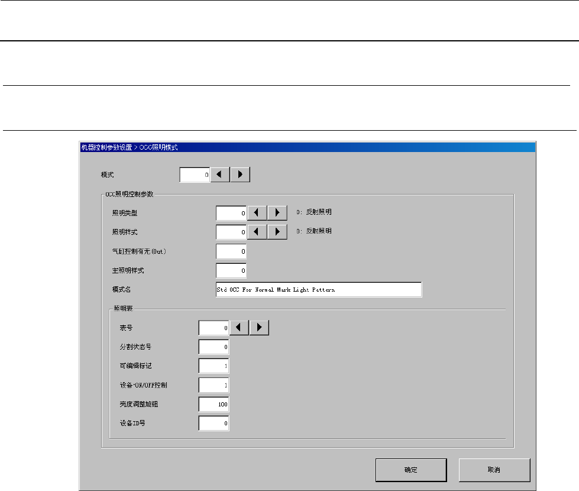Click the '0: 反射照明' text beside 照明类型

[x=314, y=212]
